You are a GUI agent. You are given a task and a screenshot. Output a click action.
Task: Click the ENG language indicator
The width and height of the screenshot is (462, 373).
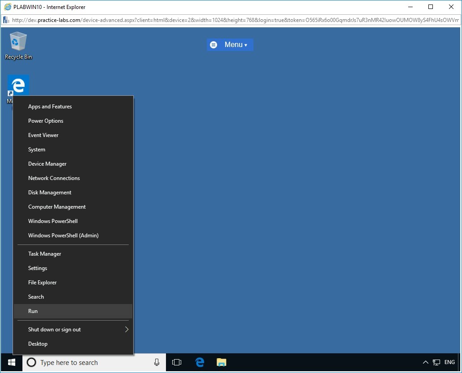coord(449,362)
